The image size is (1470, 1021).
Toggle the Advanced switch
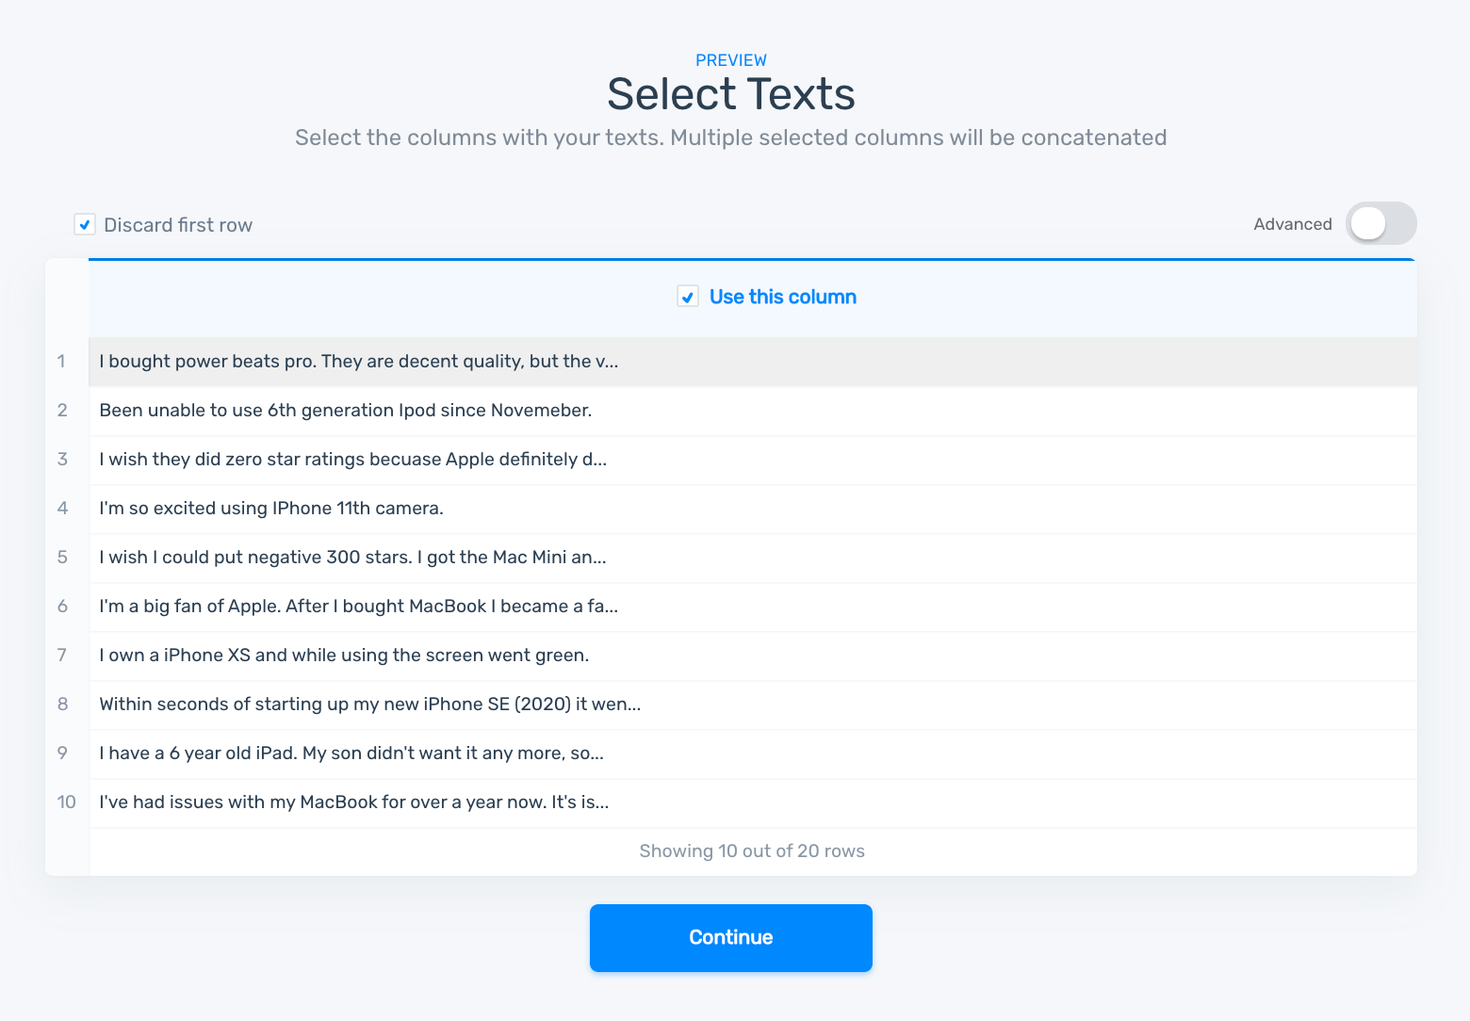[1380, 224]
